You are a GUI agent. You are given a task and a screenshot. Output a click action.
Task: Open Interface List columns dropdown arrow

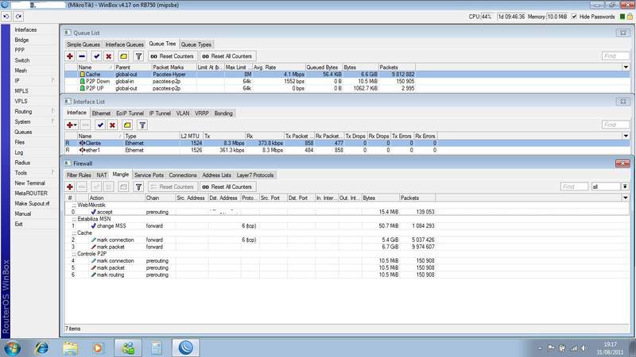(x=626, y=136)
